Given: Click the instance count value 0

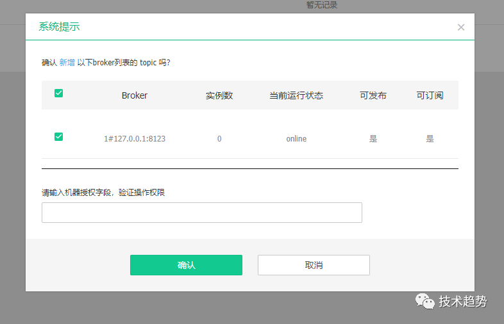Looking at the screenshot, I should point(219,139).
